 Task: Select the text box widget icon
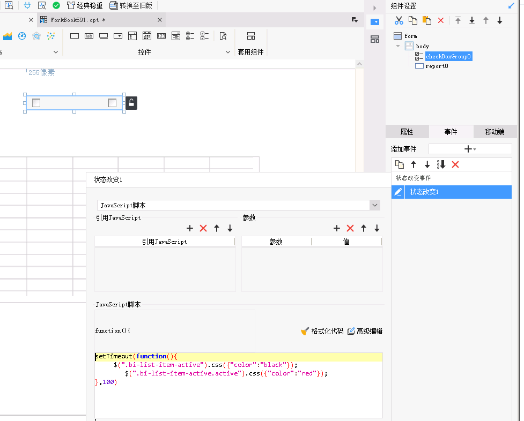click(75, 36)
